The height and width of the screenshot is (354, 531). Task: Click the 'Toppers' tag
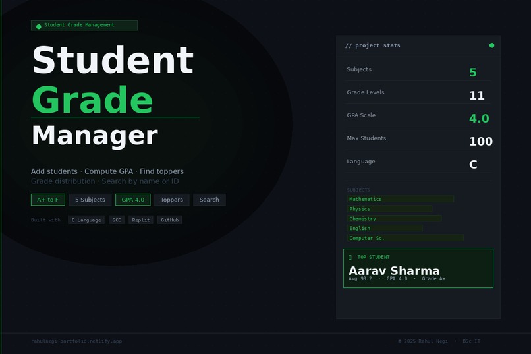point(172,200)
